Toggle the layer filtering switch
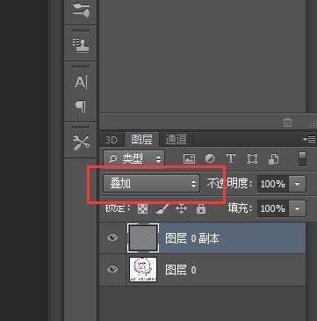 [302, 158]
